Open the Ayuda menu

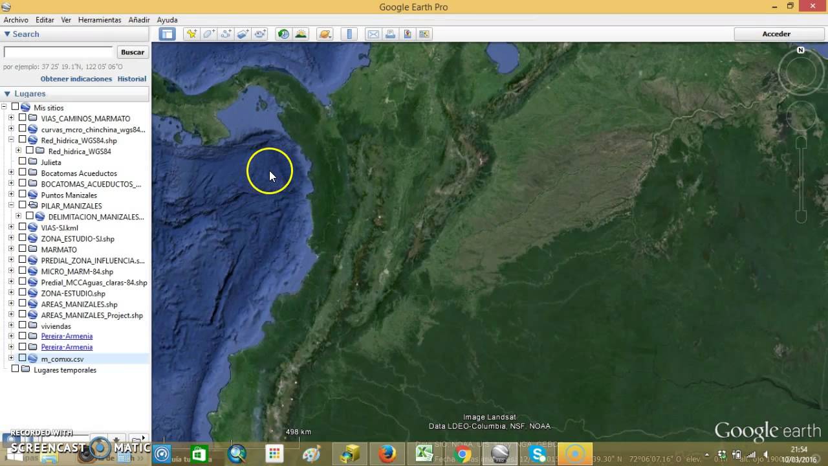click(167, 20)
